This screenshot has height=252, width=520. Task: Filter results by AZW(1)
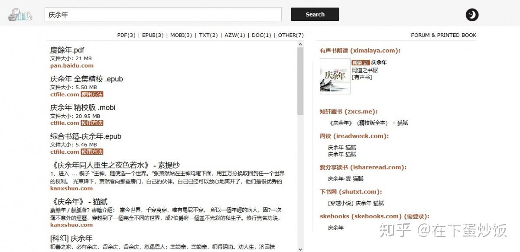pyautogui.click(x=235, y=35)
